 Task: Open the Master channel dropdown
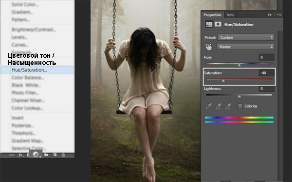pyautogui.click(x=245, y=47)
